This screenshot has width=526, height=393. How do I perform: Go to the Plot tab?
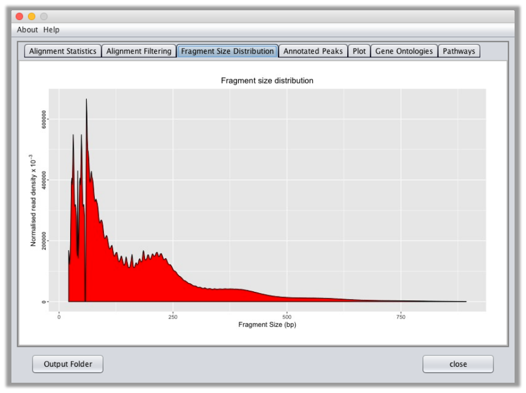(x=359, y=51)
